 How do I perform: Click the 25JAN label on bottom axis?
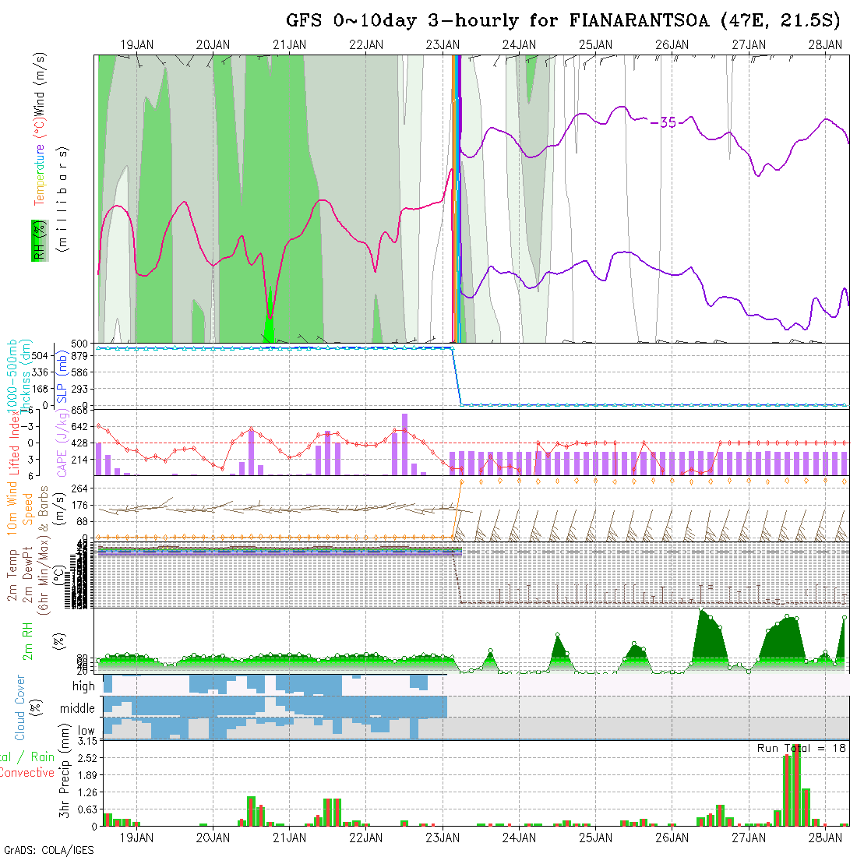pos(595,838)
